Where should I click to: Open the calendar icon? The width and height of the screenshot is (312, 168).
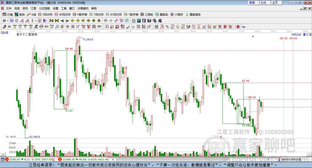tap(133, 21)
